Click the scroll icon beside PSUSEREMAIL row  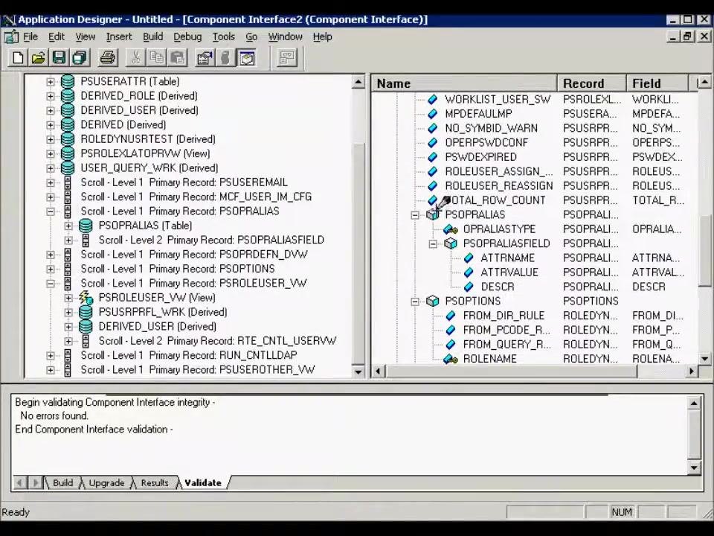68,183
